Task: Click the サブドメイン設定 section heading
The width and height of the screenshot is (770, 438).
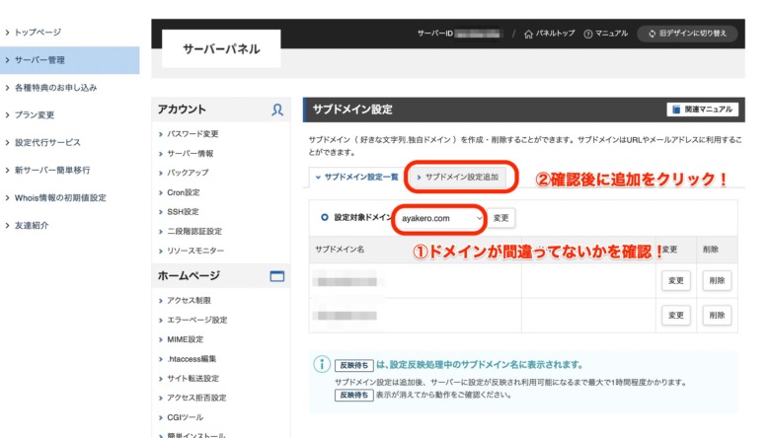Action: click(x=352, y=109)
